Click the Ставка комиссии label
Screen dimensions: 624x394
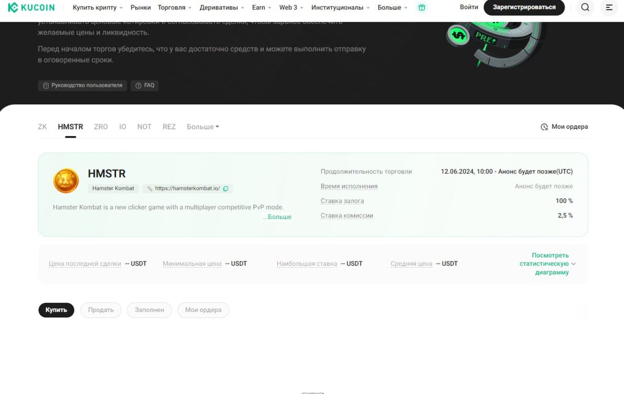click(x=347, y=216)
